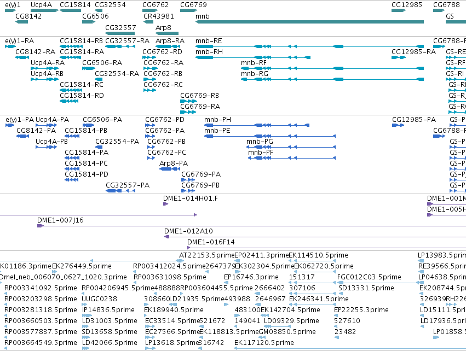Click the mnb-RH transcript label
This screenshot has height=351, width=466.
(x=209, y=51)
